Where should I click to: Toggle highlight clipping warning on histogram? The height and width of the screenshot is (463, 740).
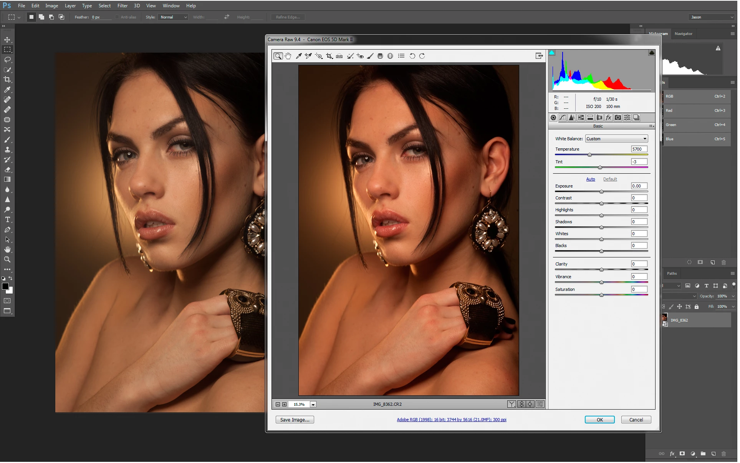[652, 53]
